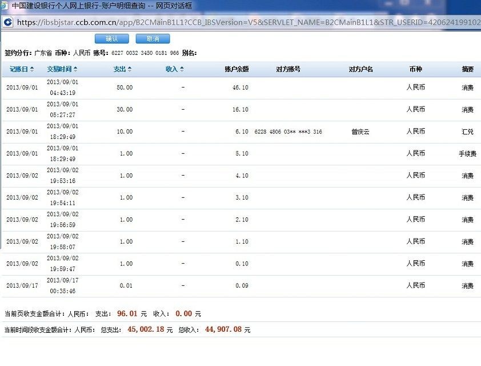Click the 收入 column header text
Screen dimensions: 481x366
coord(171,69)
